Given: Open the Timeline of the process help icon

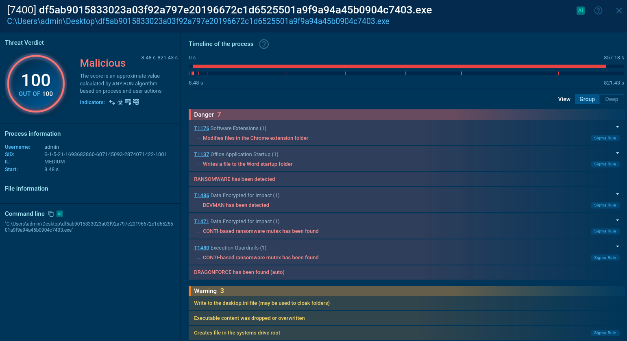Looking at the screenshot, I should point(264,44).
